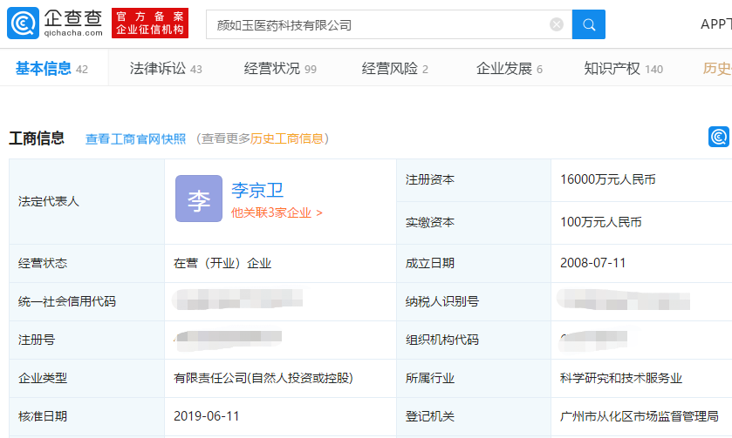Switch to the 知识产权 tab

click(x=623, y=69)
